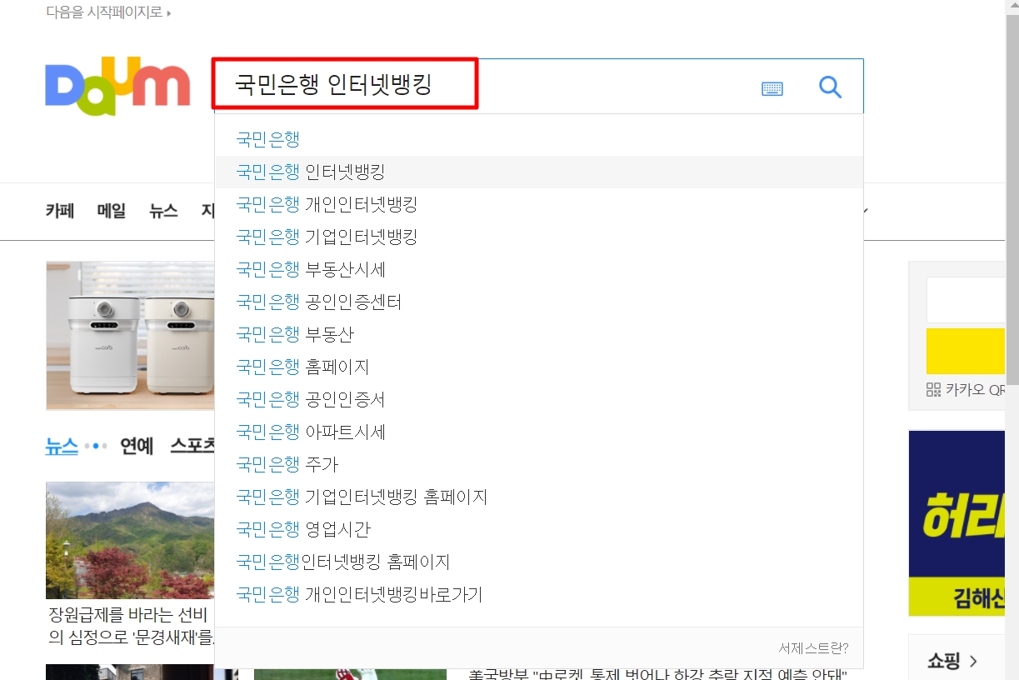The width and height of the screenshot is (1019, 680).
Task: Select suggestion '국민은행 주가'
Action: (538, 464)
